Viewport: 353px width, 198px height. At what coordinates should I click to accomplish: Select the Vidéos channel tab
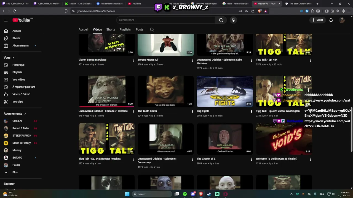coord(97,29)
